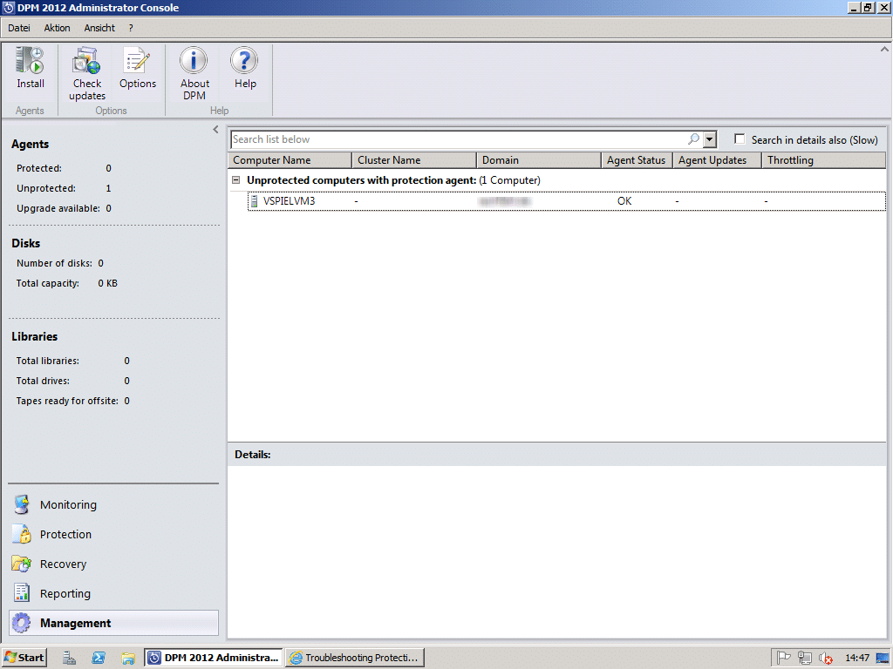Viewport: 893px width, 669px height.
Task: Open the Aktion menu
Action: click(x=57, y=28)
